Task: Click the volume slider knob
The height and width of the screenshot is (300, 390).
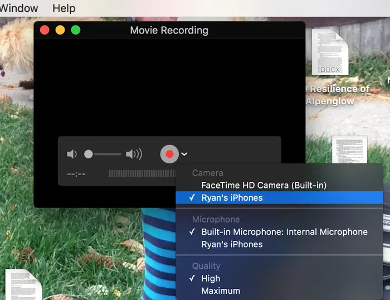Action: (89, 154)
